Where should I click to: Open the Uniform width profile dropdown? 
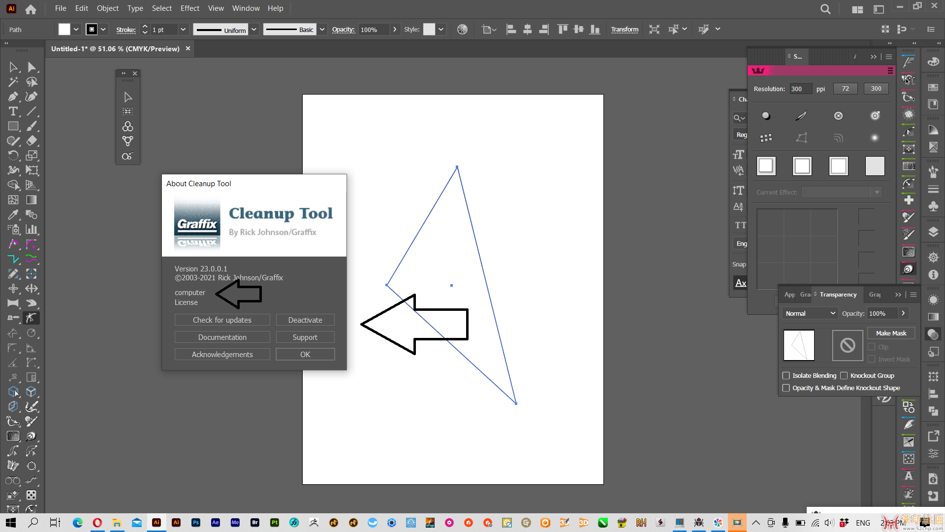coord(254,30)
